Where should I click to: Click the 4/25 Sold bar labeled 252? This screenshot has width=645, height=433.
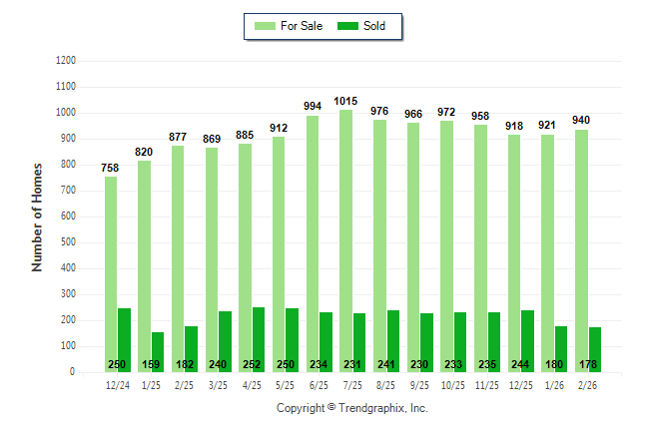point(259,334)
